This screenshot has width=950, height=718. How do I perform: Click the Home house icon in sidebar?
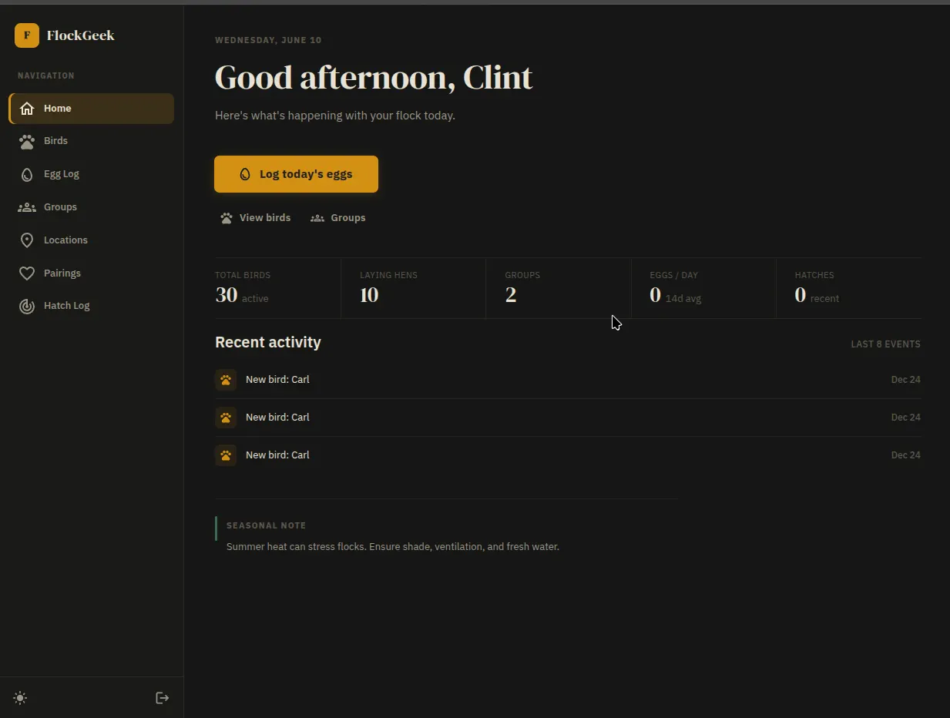(27, 109)
